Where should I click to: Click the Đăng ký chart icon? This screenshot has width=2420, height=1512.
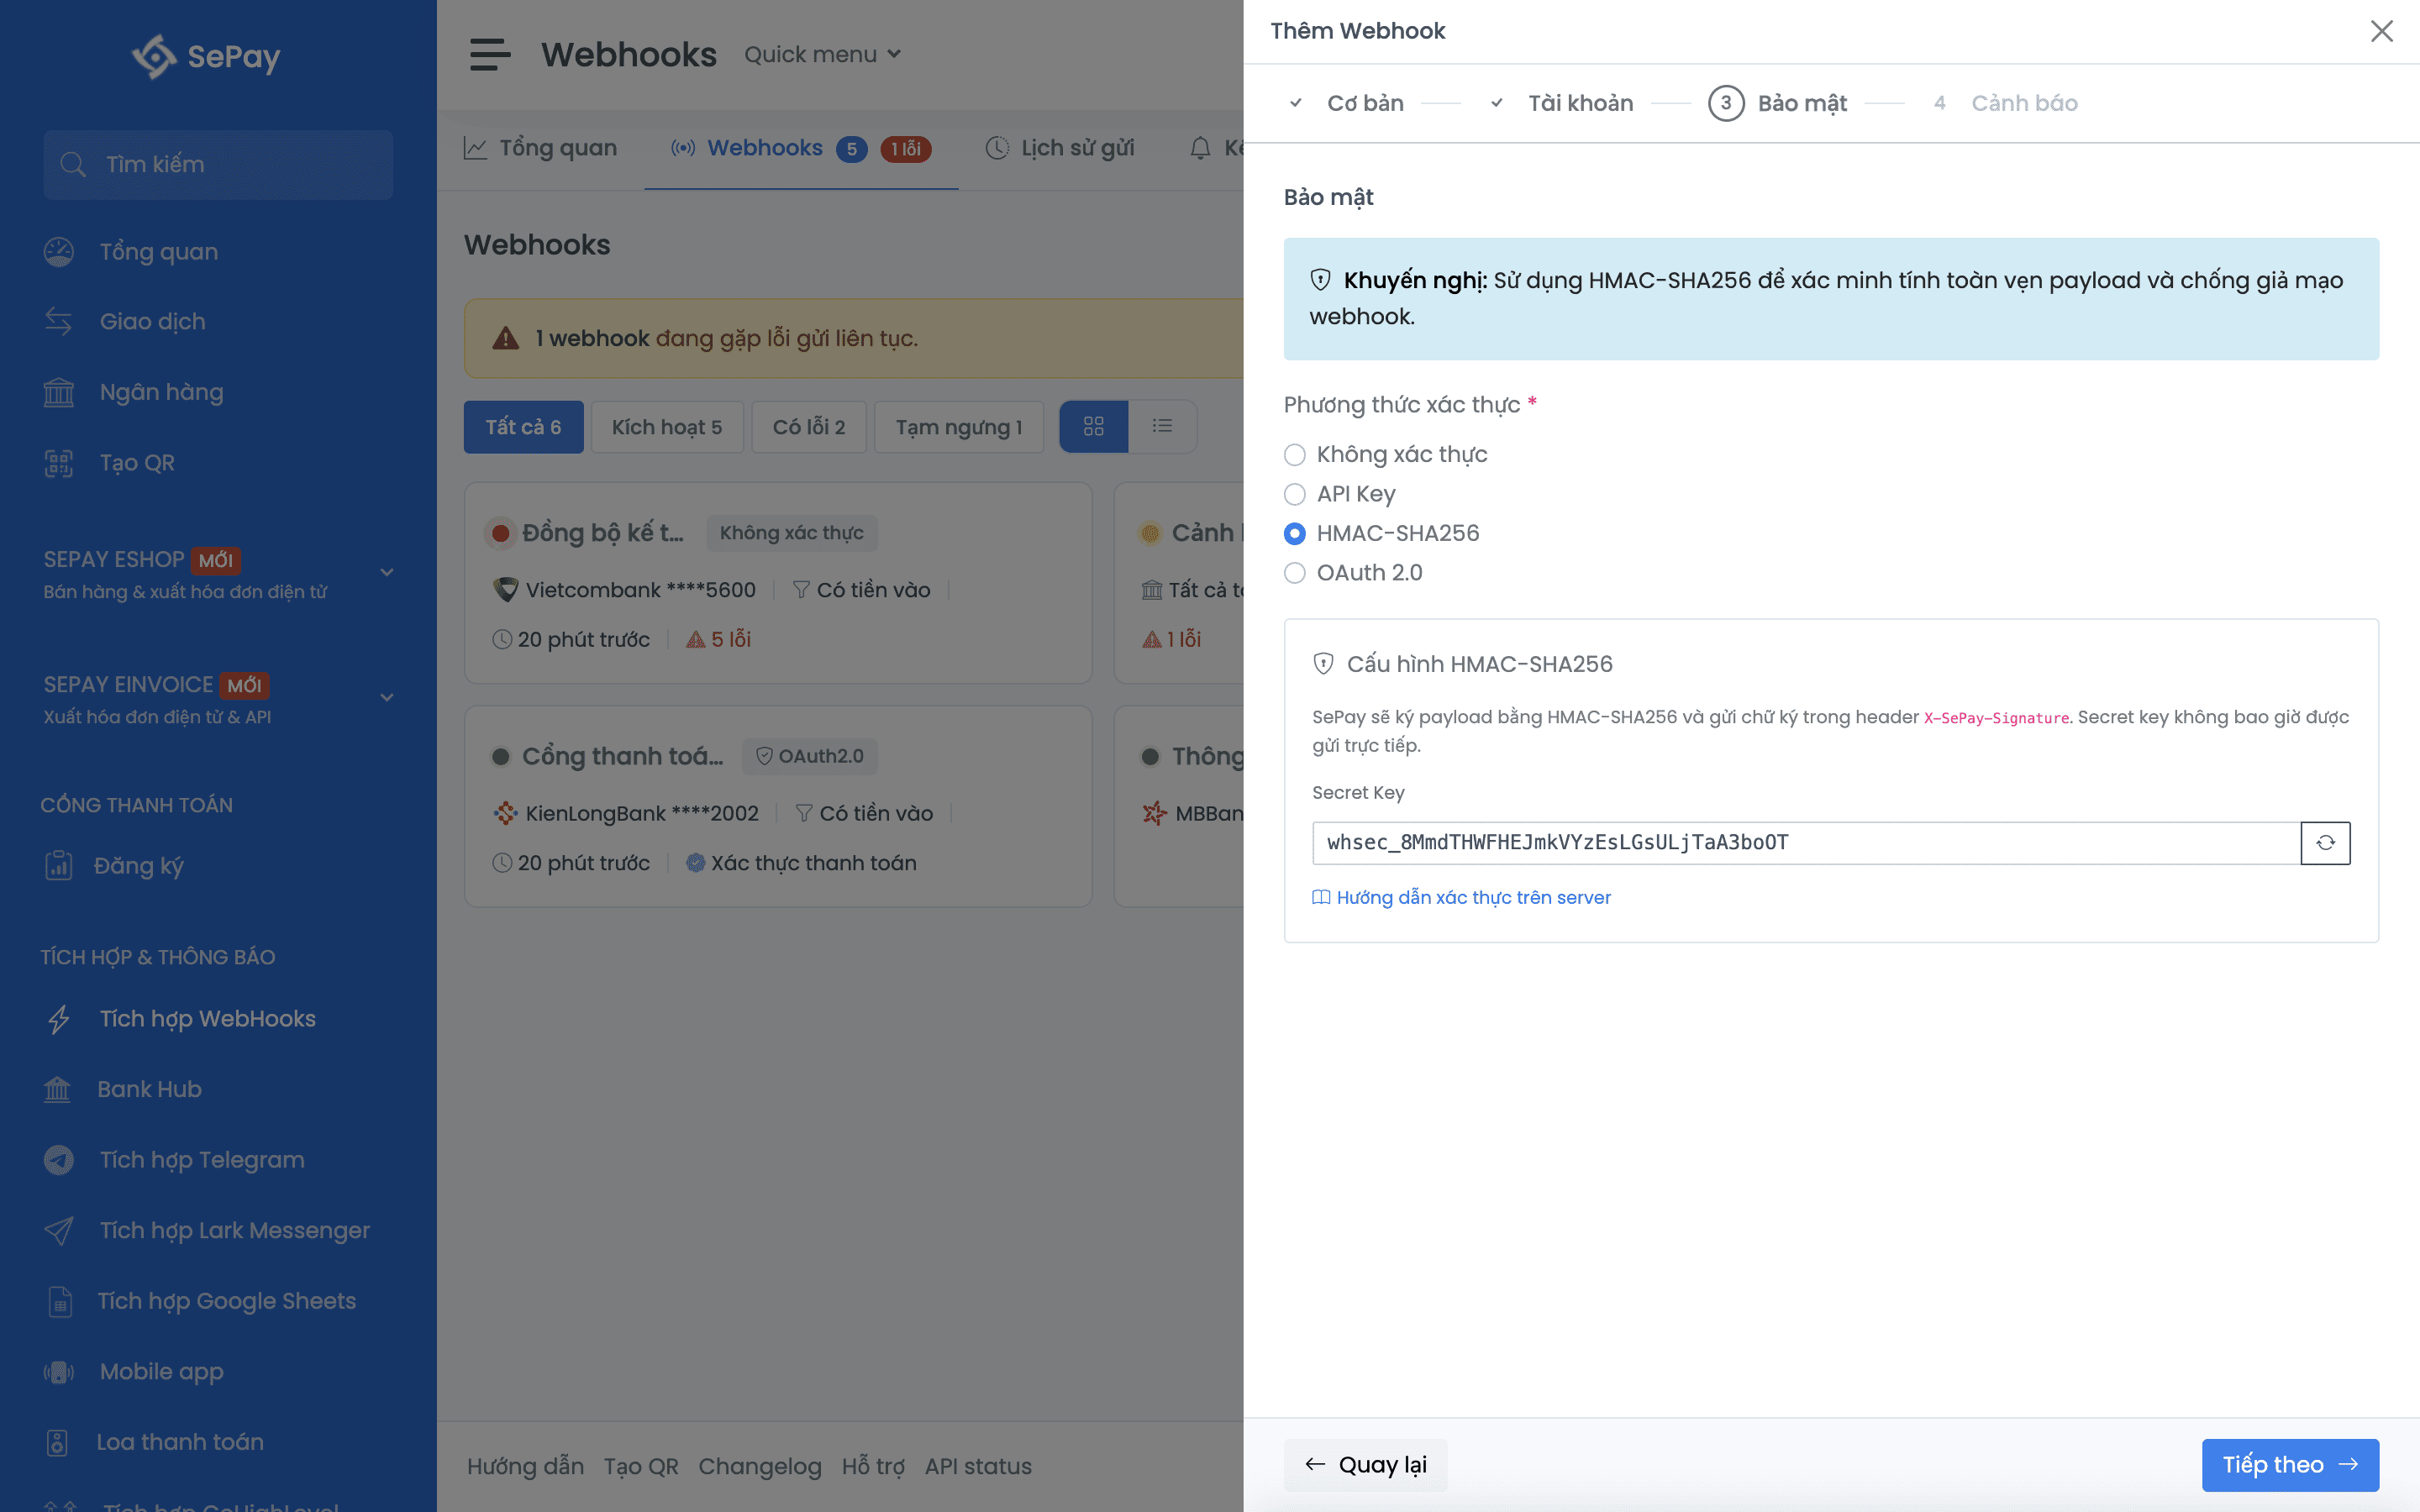[x=59, y=865]
